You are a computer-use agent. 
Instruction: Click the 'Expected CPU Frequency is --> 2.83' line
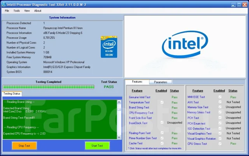[x=24, y=133]
